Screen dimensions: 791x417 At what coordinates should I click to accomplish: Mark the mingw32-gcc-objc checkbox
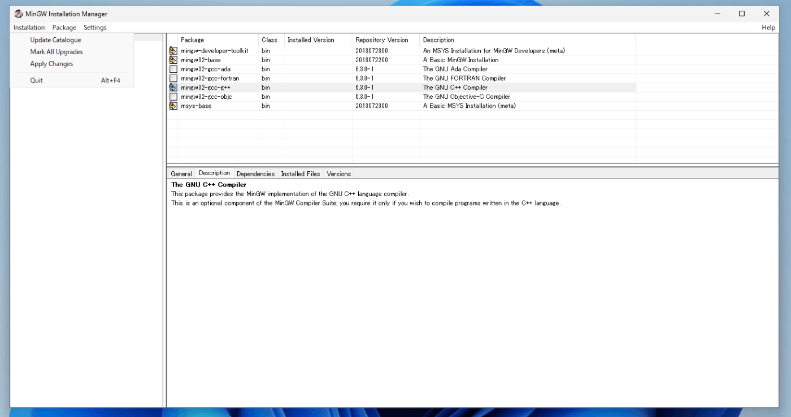click(173, 97)
